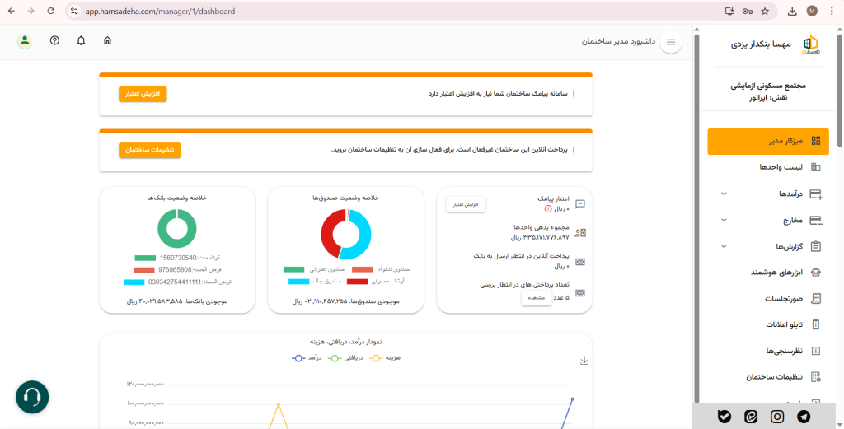View site information icon in address bar
844x429 pixels.
pos(75,12)
